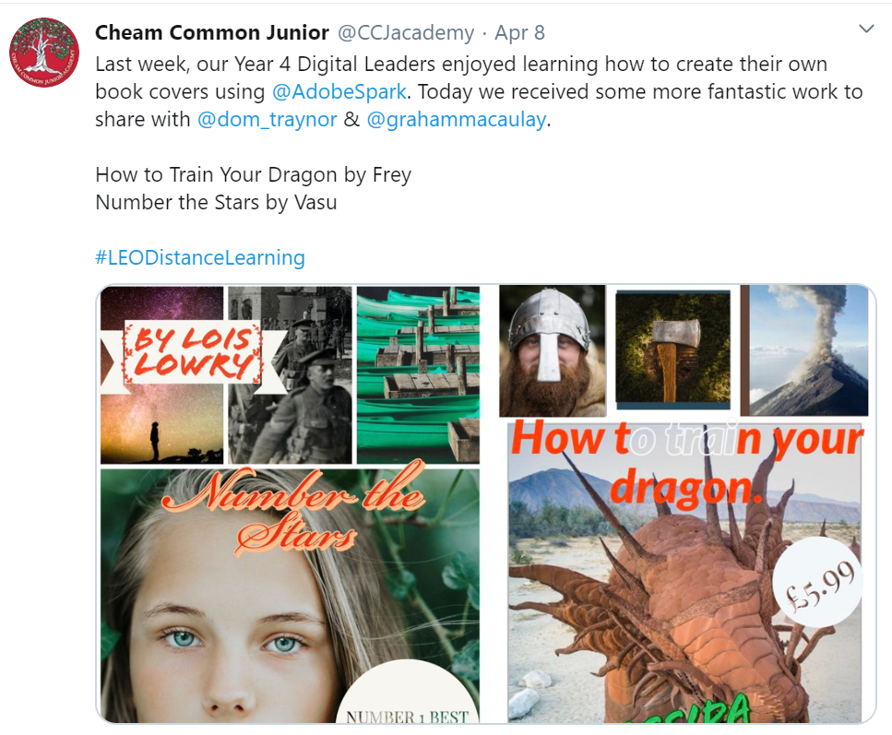Open the @CCJacademy handle link
This screenshot has height=735, width=892.
pos(406,33)
